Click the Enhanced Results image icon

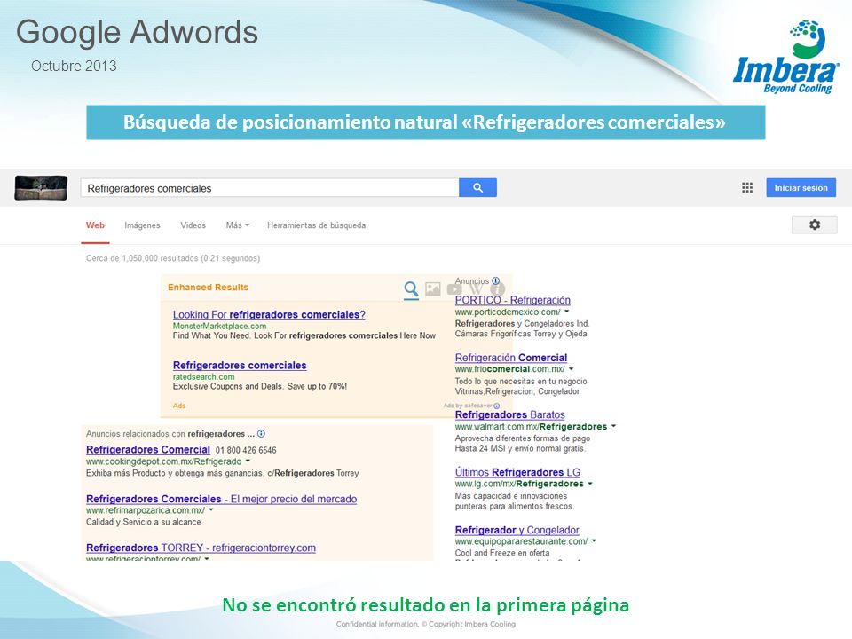point(433,288)
